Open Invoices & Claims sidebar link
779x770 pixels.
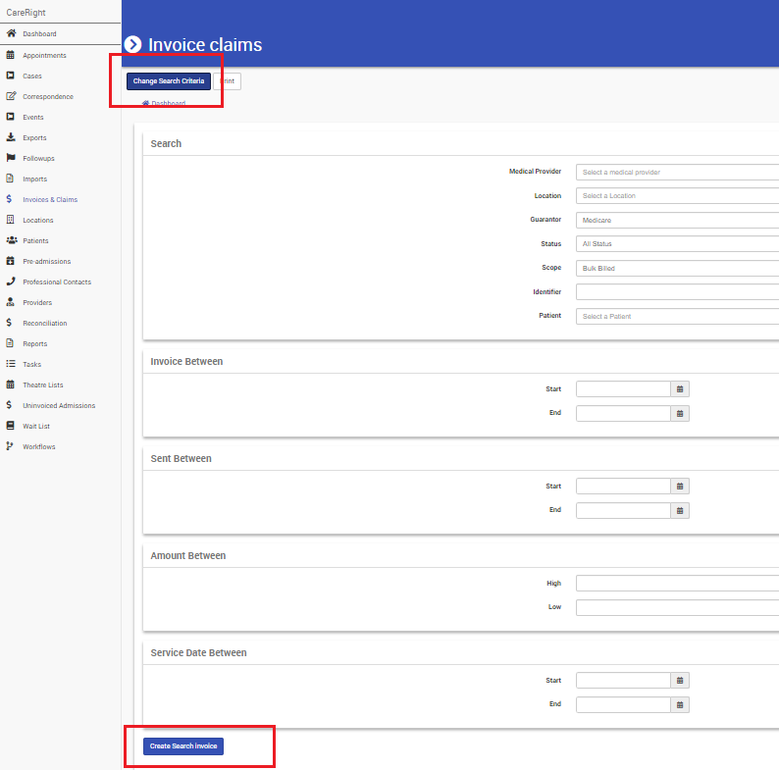click(x=50, y=200)
